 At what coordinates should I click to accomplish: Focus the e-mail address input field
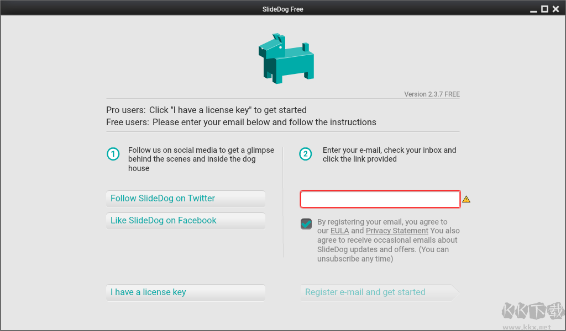click(380, 199)
